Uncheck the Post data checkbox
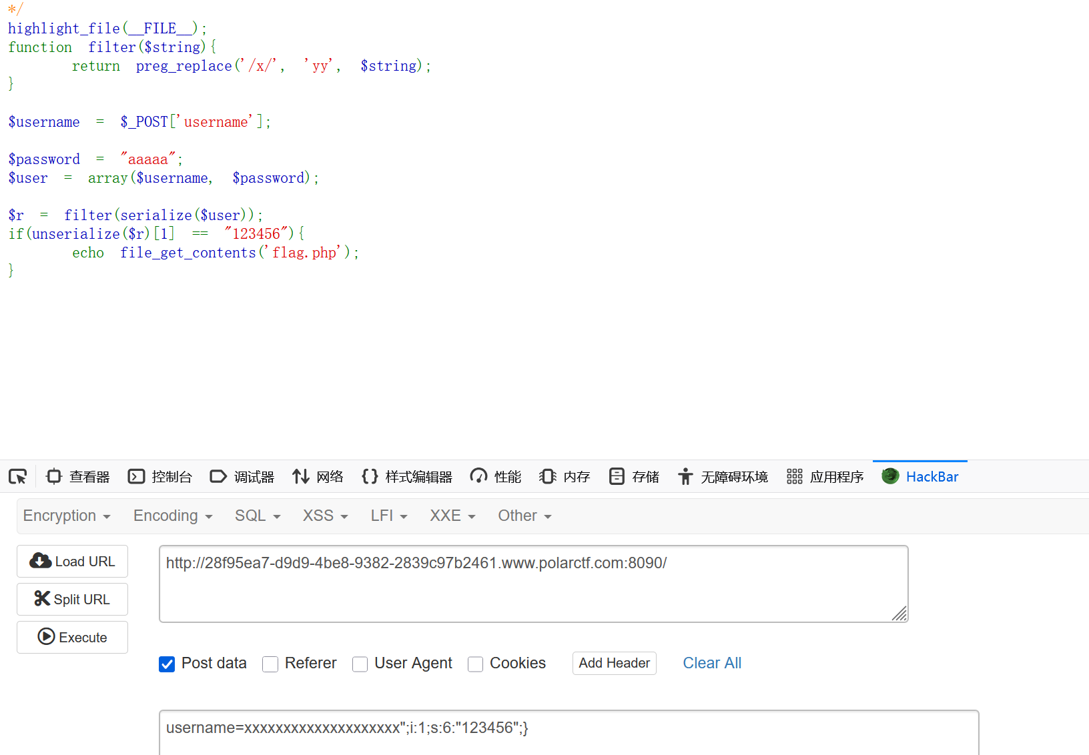The width and height of the screenshot is (1089, 755). (167, 664)
